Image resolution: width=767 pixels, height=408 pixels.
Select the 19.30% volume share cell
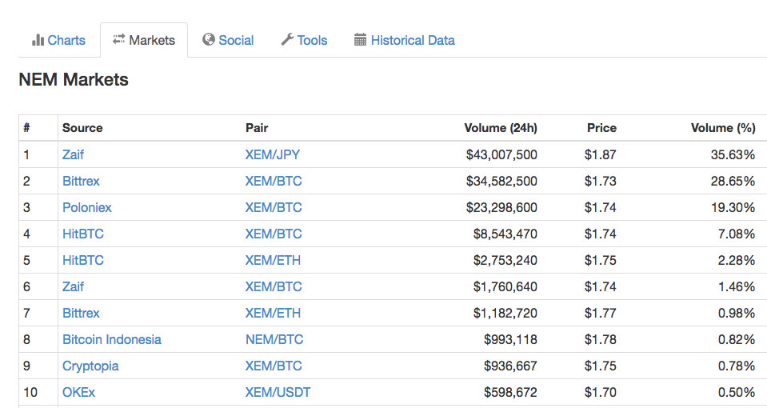[733, 207]
